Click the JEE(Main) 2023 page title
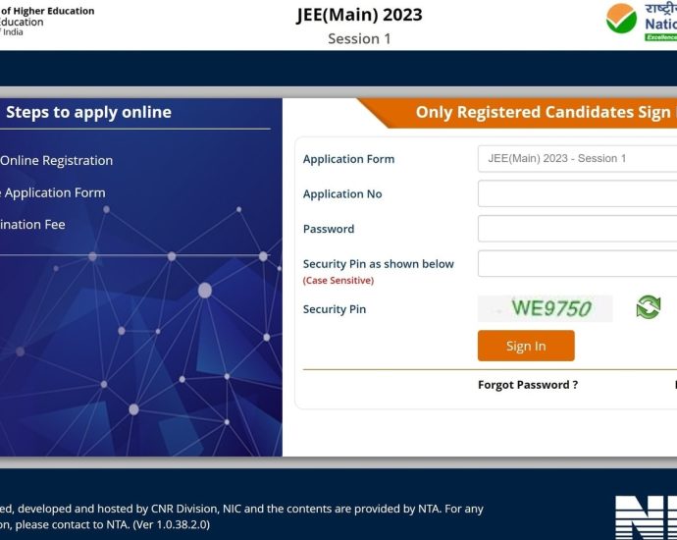 point(357,15)
